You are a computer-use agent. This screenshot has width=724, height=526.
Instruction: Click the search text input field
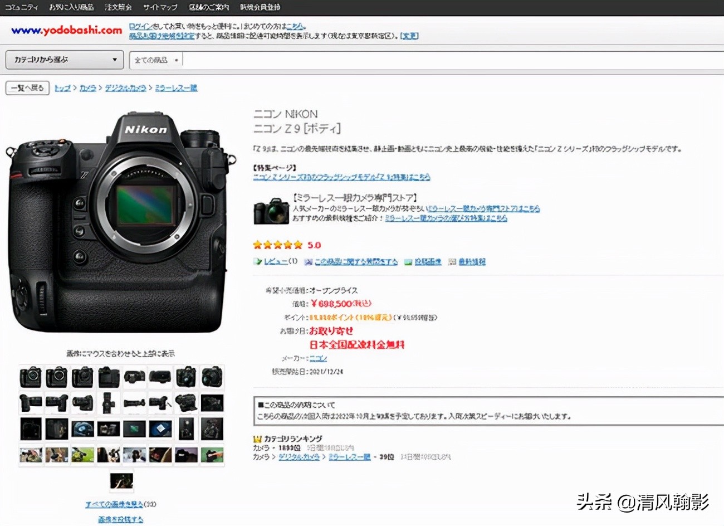[x=446, y=60]
